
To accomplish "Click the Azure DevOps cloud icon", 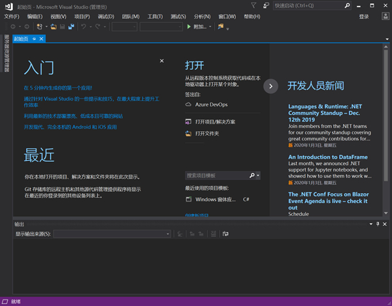I will 188,104.
